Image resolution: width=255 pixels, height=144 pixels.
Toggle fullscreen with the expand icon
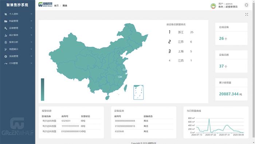click(247, 15)
